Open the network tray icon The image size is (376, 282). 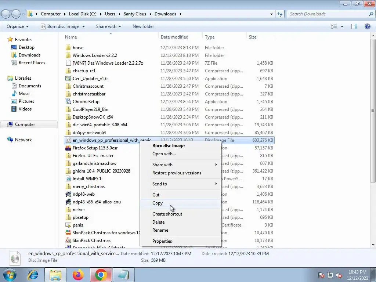(x=330, y=275)
